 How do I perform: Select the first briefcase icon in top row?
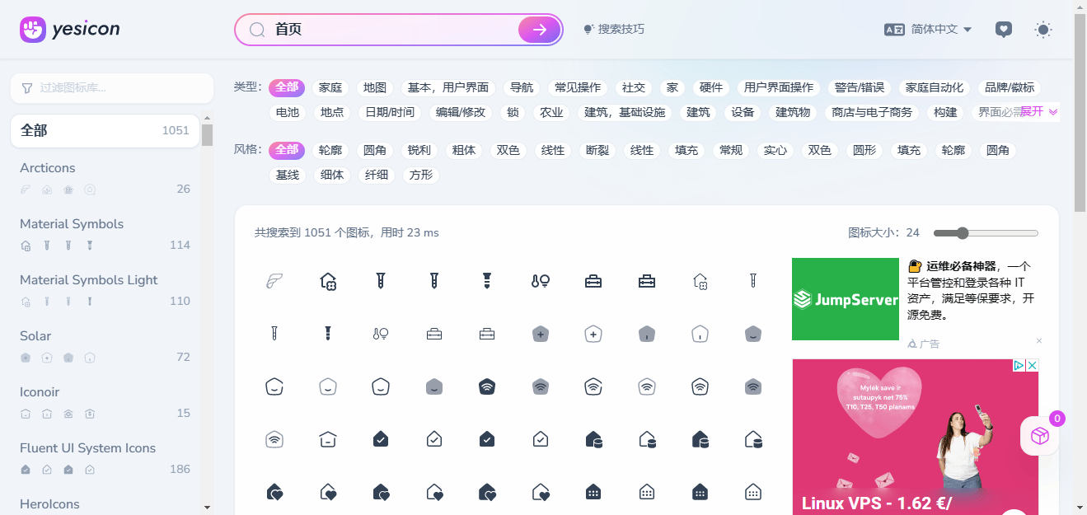click(593, 281)
